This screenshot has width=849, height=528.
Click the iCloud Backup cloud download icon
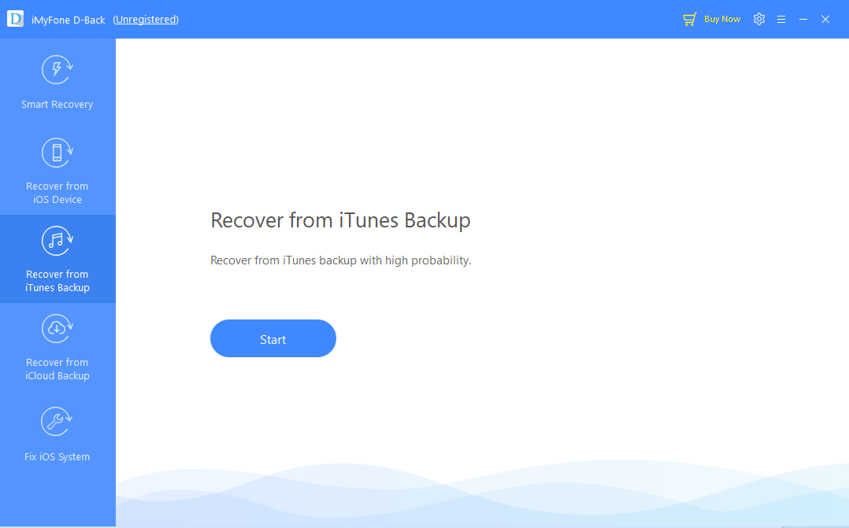pos(57,328)
